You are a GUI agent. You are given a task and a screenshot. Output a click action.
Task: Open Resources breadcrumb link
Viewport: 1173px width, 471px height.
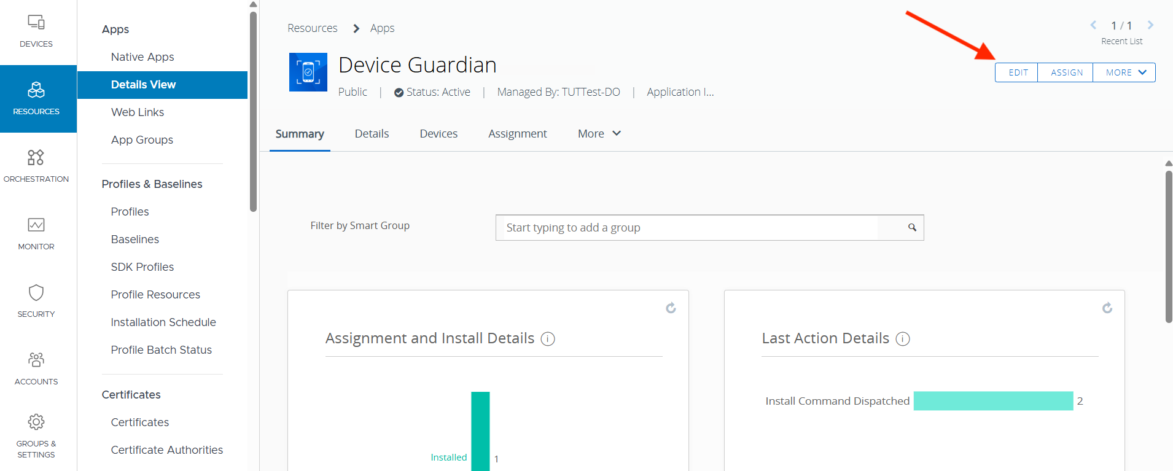click(312, 28)
